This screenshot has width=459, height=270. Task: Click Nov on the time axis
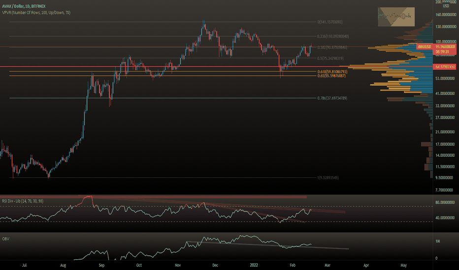(178, 265)
